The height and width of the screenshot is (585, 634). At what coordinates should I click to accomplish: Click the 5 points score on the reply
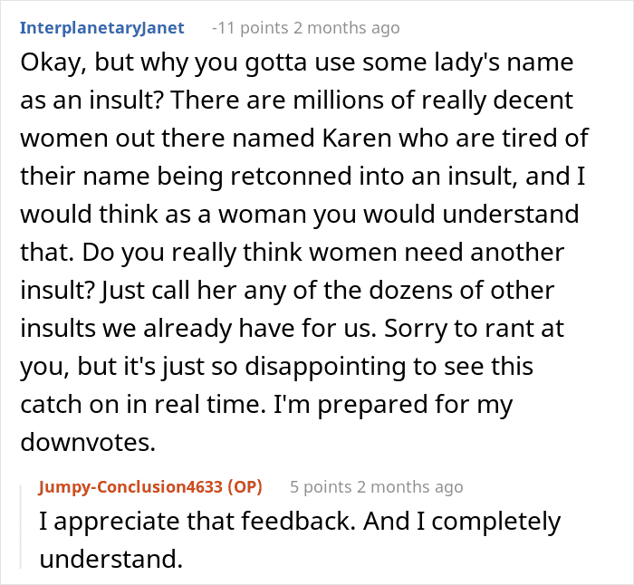click(x=321, y=487)
